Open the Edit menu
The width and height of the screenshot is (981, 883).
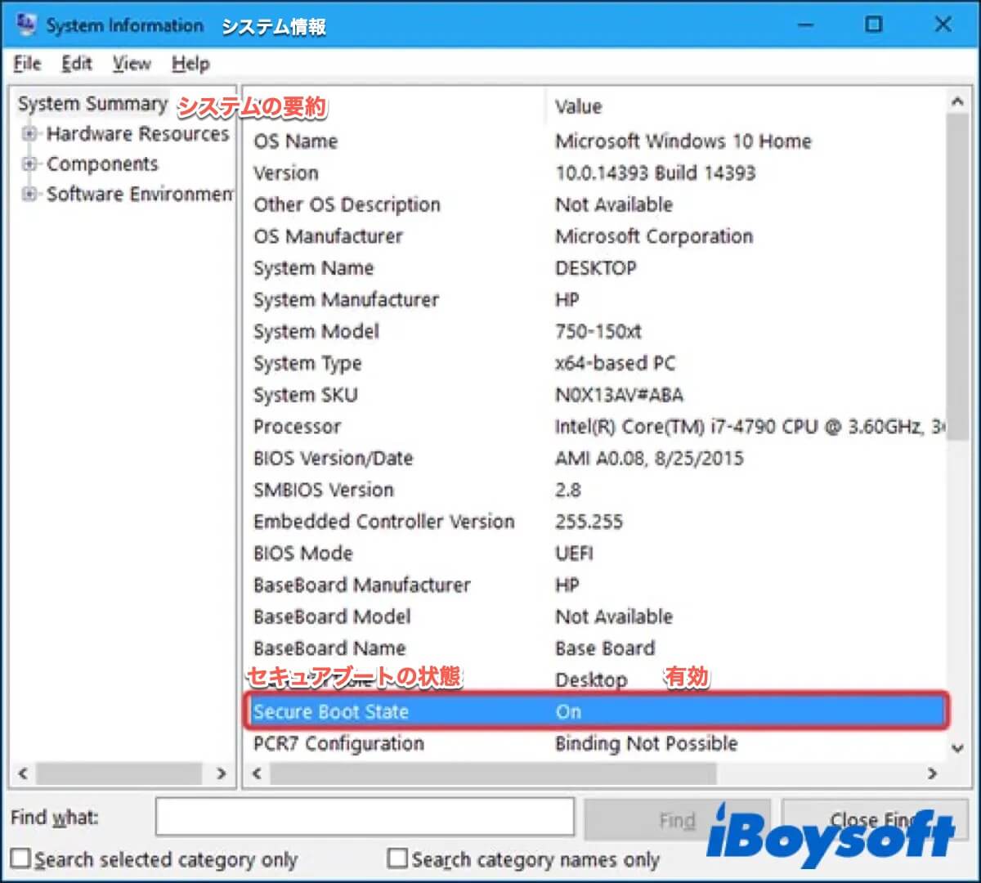[x=77, y=64]
